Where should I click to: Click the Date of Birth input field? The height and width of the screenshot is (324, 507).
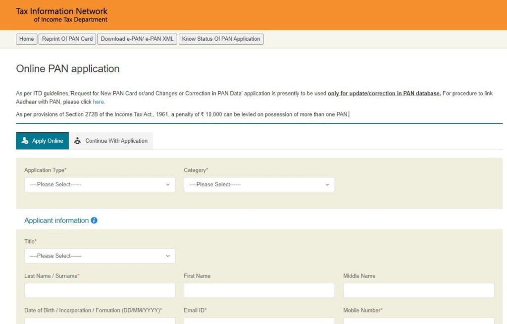pos(100,321)
